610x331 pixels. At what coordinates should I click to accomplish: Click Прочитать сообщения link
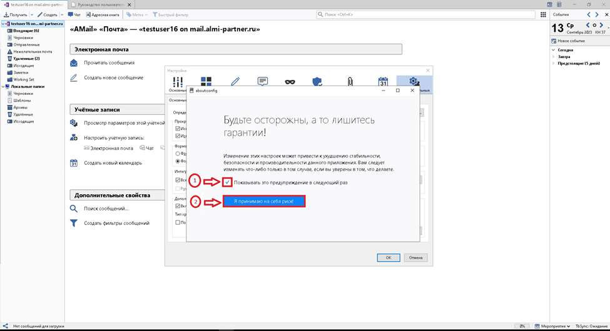tap(109, 62)
